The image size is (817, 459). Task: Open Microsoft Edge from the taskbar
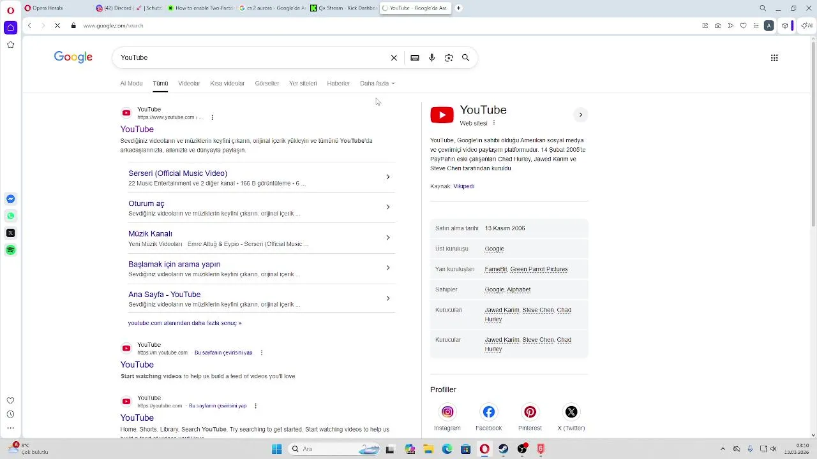point(447,449)
